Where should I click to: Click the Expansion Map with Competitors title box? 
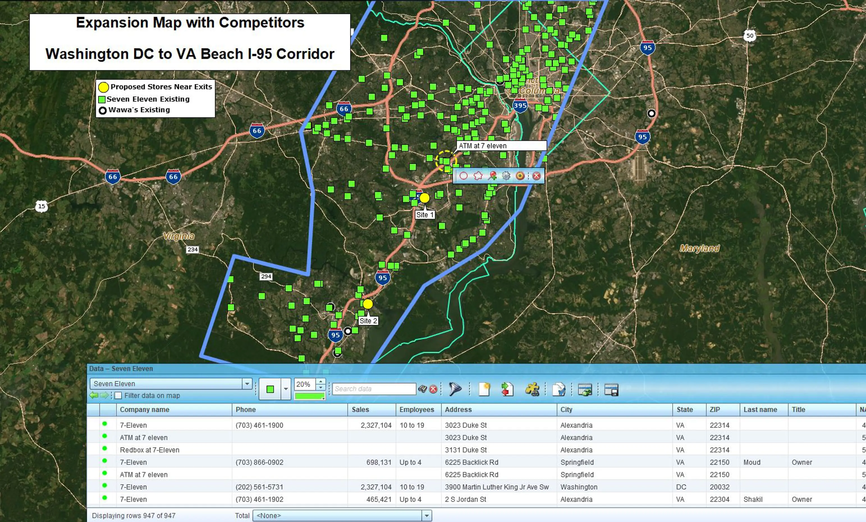click(190, 42)
